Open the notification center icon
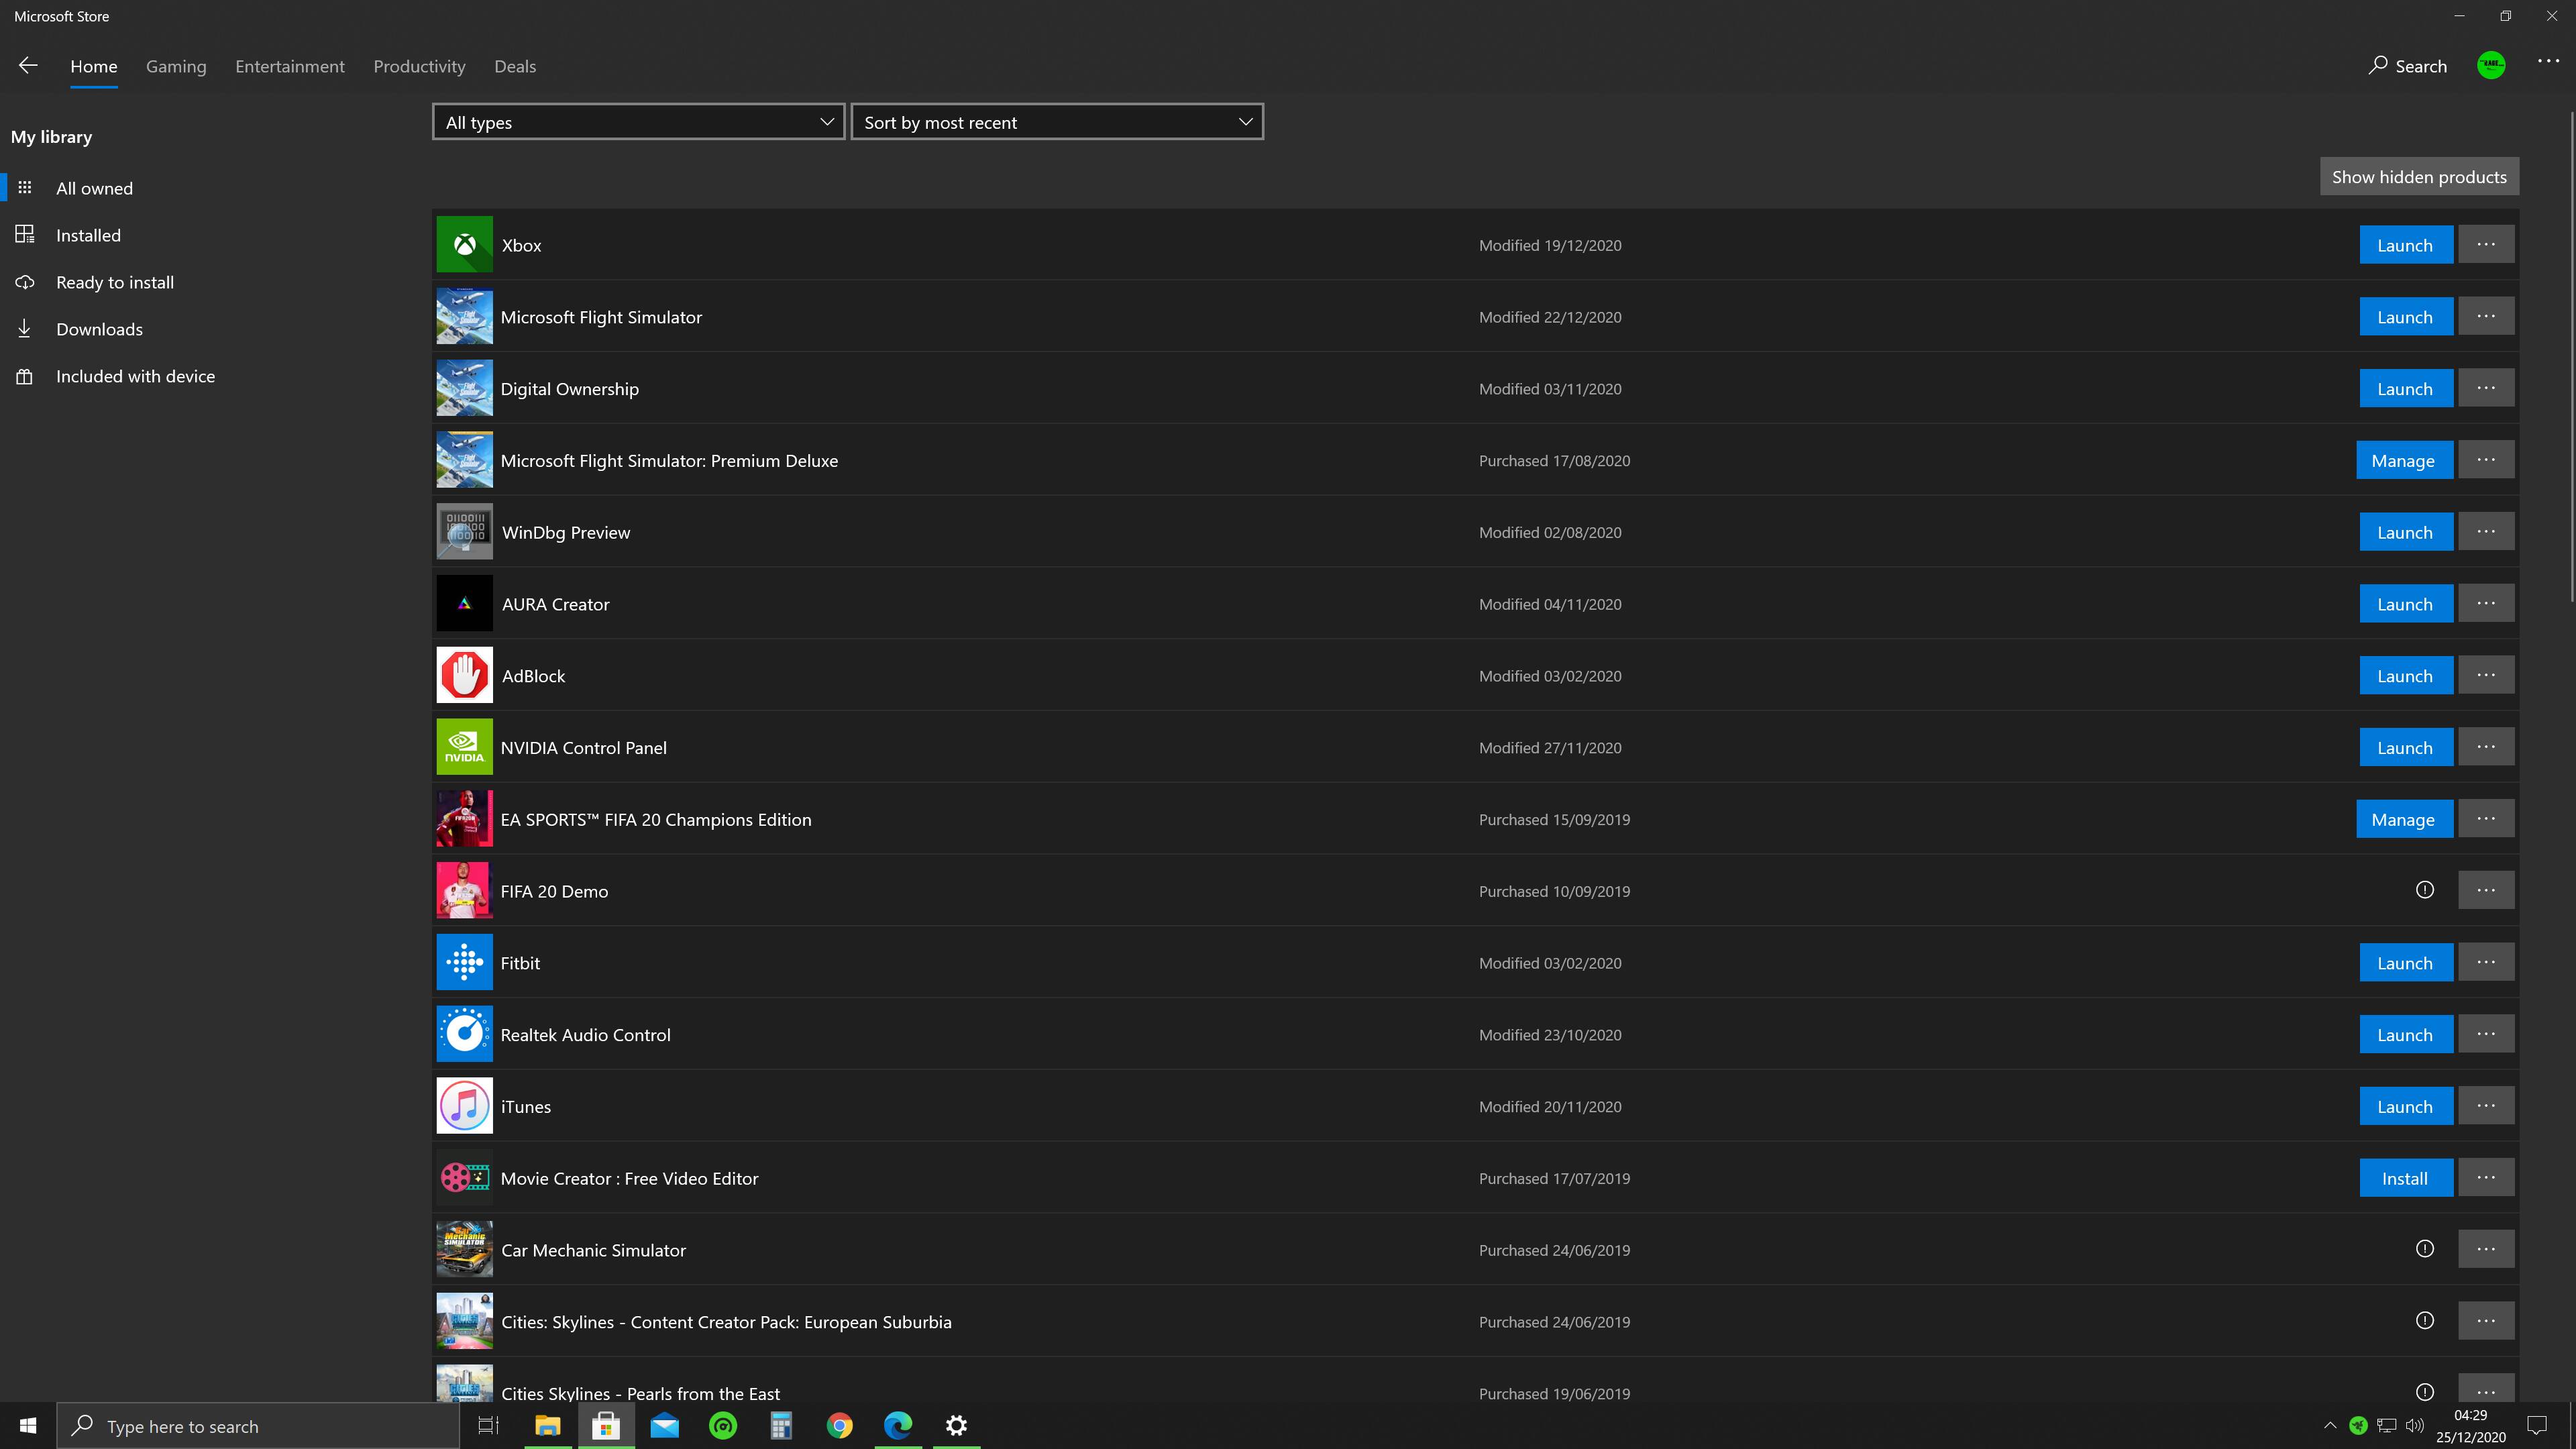 tap(2537, 1426)
